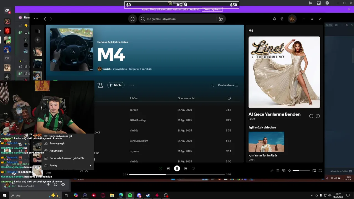Sort by duration clock icon
Viewport: 354px width, 199px height.
[x=229, y=98]
